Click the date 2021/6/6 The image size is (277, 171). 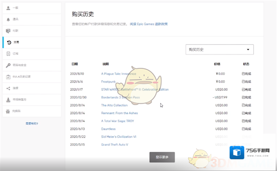pyautogui.click(x=76, y=82)
